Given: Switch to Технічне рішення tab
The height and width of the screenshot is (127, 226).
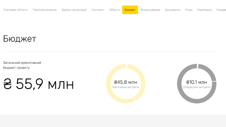Looking at the screenshot, I should click(44, 10).
